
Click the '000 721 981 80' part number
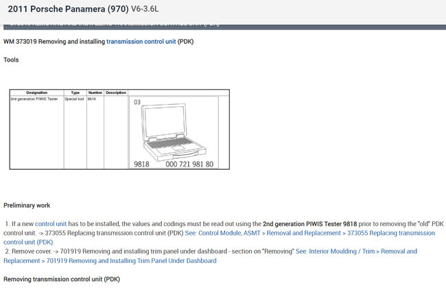coord(189,164)
